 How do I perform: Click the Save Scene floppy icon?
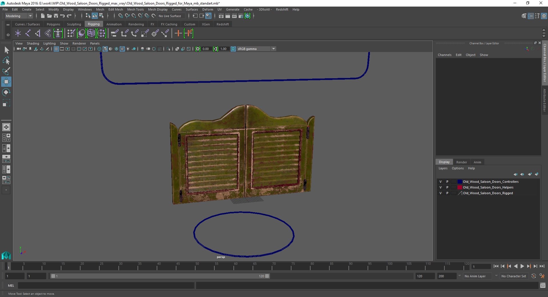point(56,16)
